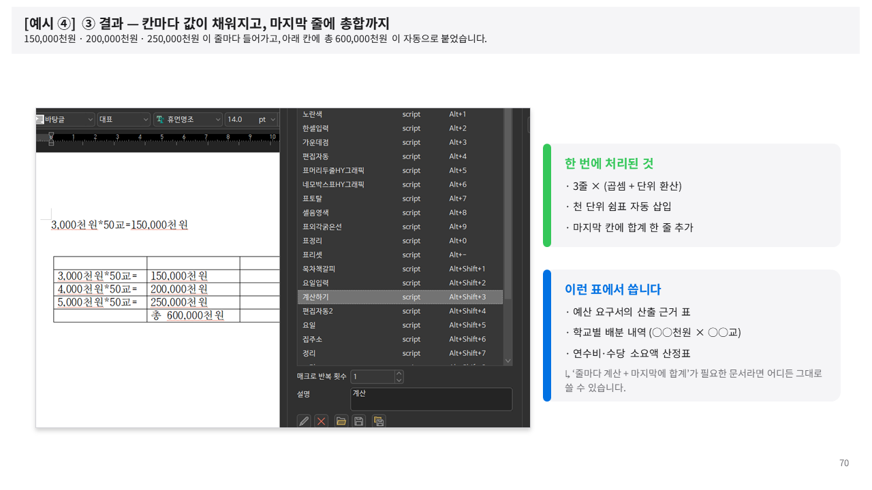The width and height of the screenshot is (872, 490).
Task: Select the 한셀입력 macro row
Action: (x=400, y=128)
